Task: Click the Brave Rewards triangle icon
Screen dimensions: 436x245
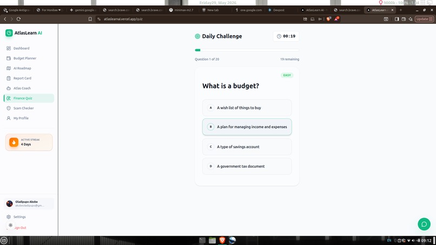Action: click(336, 19)
